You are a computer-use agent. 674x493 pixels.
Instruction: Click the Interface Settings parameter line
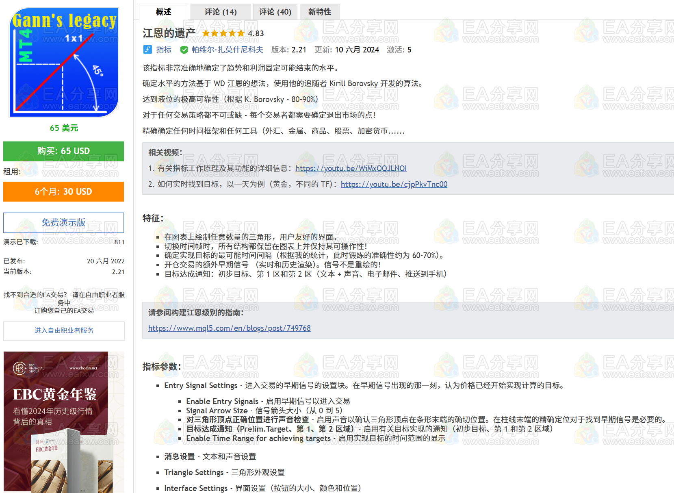click(262, 488)
